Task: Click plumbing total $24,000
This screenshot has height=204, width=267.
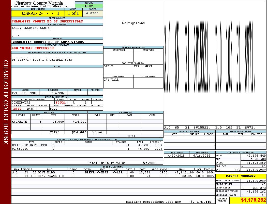Action: point(79,132)
